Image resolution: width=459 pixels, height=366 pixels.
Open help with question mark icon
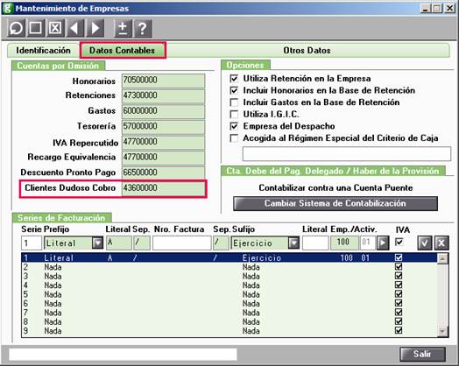tap(143, 28)
